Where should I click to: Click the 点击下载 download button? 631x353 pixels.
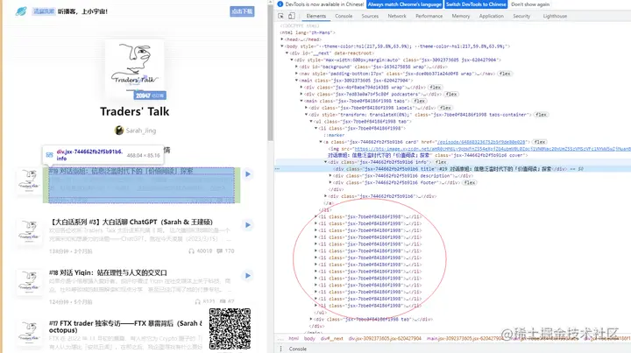click(242, 11)
